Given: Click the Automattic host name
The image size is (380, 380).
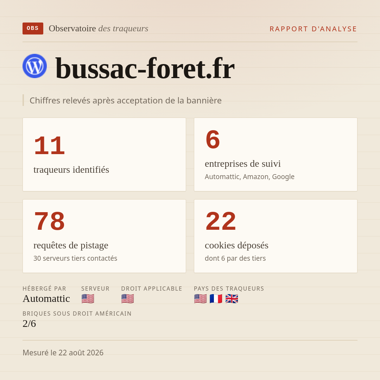Looking at the screenshot, I should (x=46, y=299).
